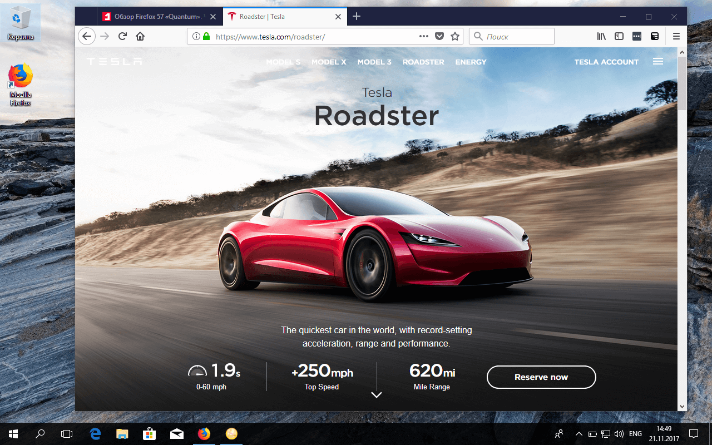Viewport: 712px width, 445px height.
Task: Click the page actions ellipsis in the address bar
Action: [x=423, y=36]
